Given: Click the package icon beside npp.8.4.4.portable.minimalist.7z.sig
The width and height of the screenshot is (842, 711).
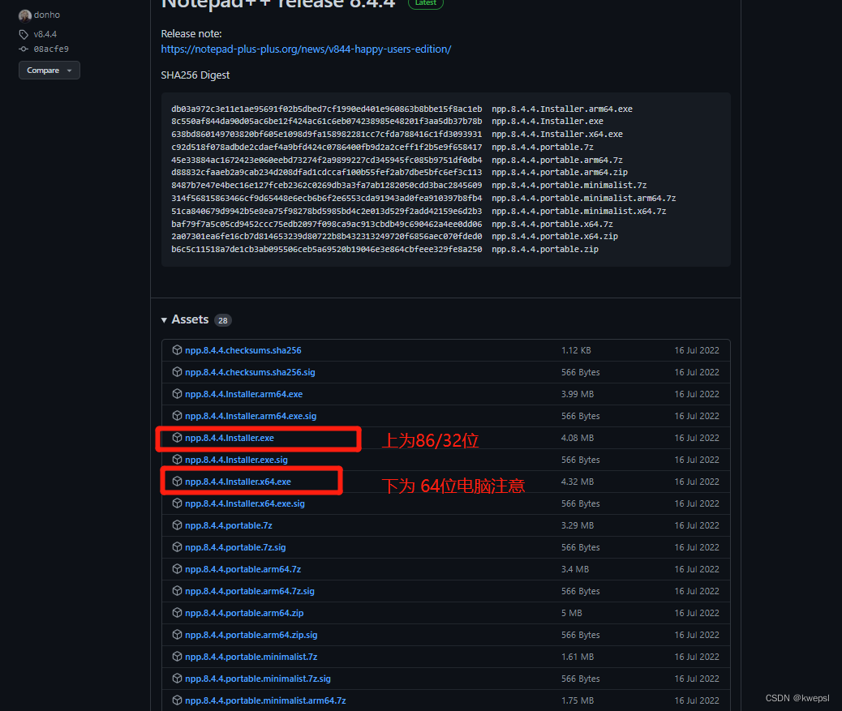Looking at the screenshot, I should tap(177, 679).
